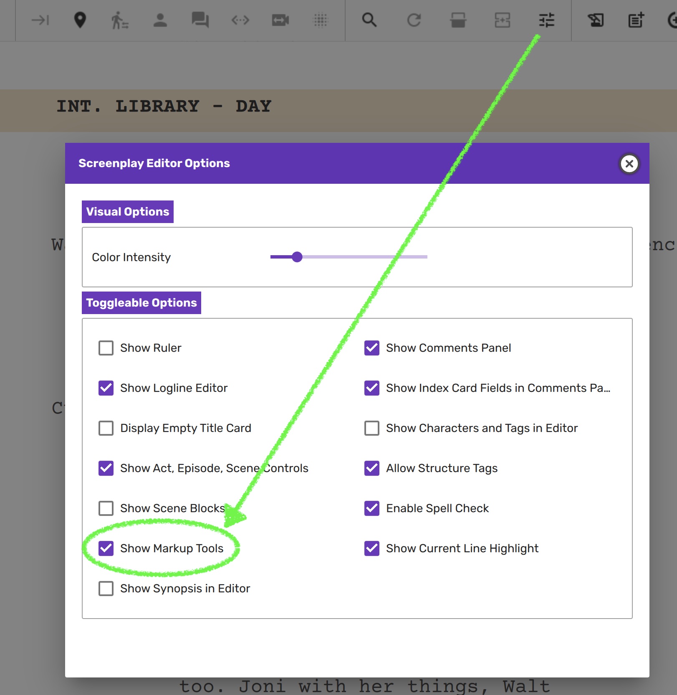Image resolution: width=677 pixels, height=695 pixels.
Task: Uncheck Show Current Line Highlight
Action: tap(372, 548)
